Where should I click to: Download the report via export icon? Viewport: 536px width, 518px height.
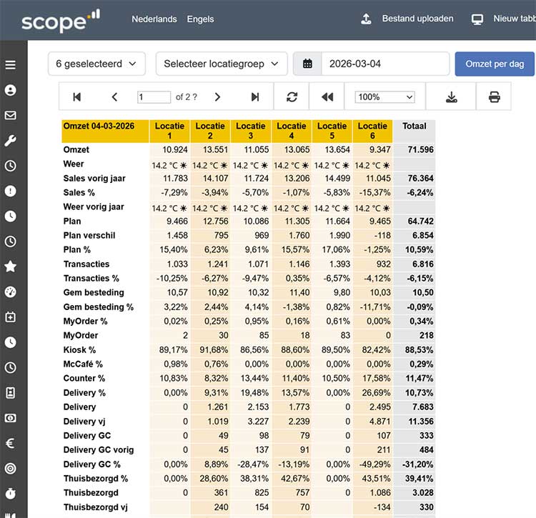(x=451, y=97)
